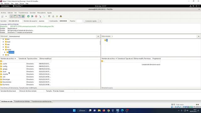This screenshot has height=113, width=201.
Task: Expand the dev folder in local tree
Action: (3, 45)
